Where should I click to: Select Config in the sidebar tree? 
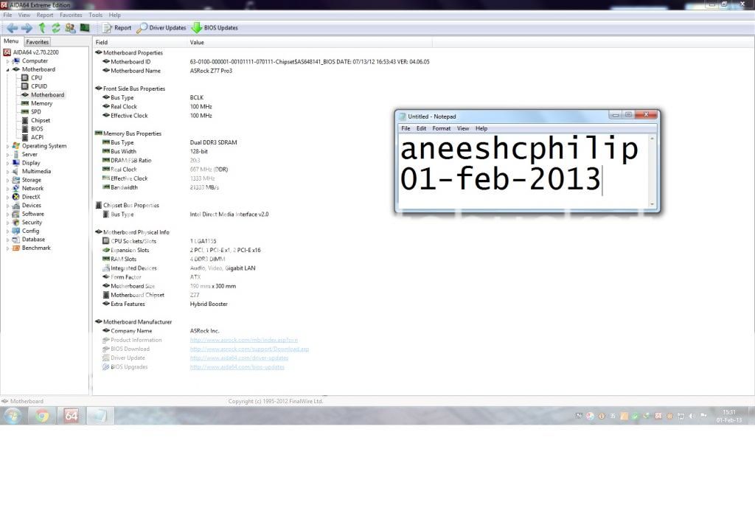[x=30, y=231]
